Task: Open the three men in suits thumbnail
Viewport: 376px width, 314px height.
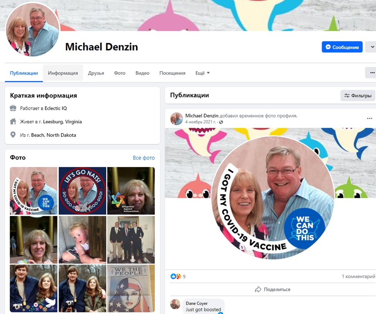Action: click(131, 240)
